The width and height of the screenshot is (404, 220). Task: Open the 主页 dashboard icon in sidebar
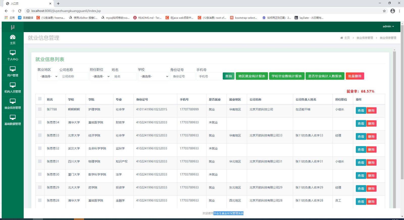click(x=13, y=37)
